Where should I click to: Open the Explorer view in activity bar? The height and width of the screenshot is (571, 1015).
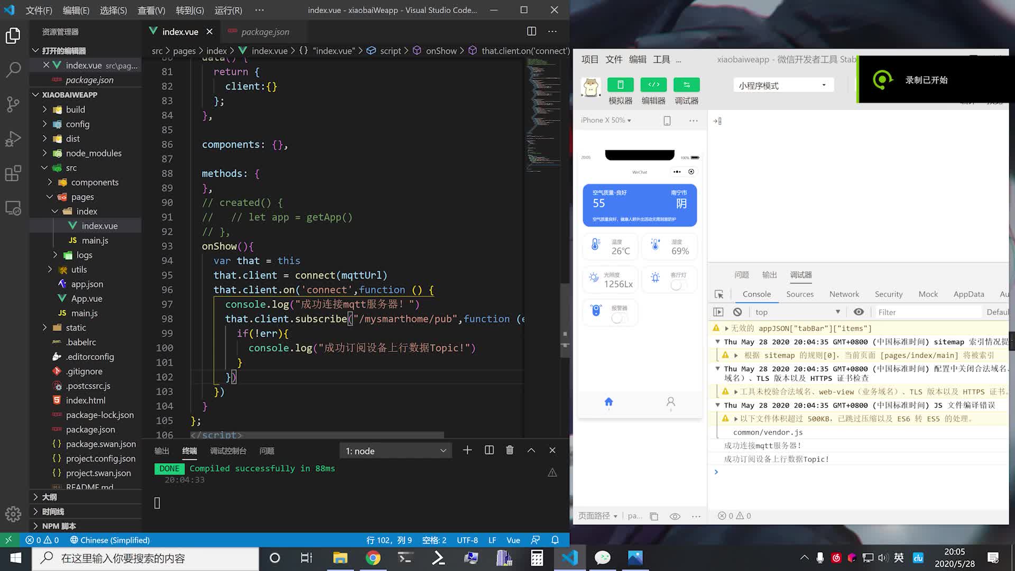point(13,36)
